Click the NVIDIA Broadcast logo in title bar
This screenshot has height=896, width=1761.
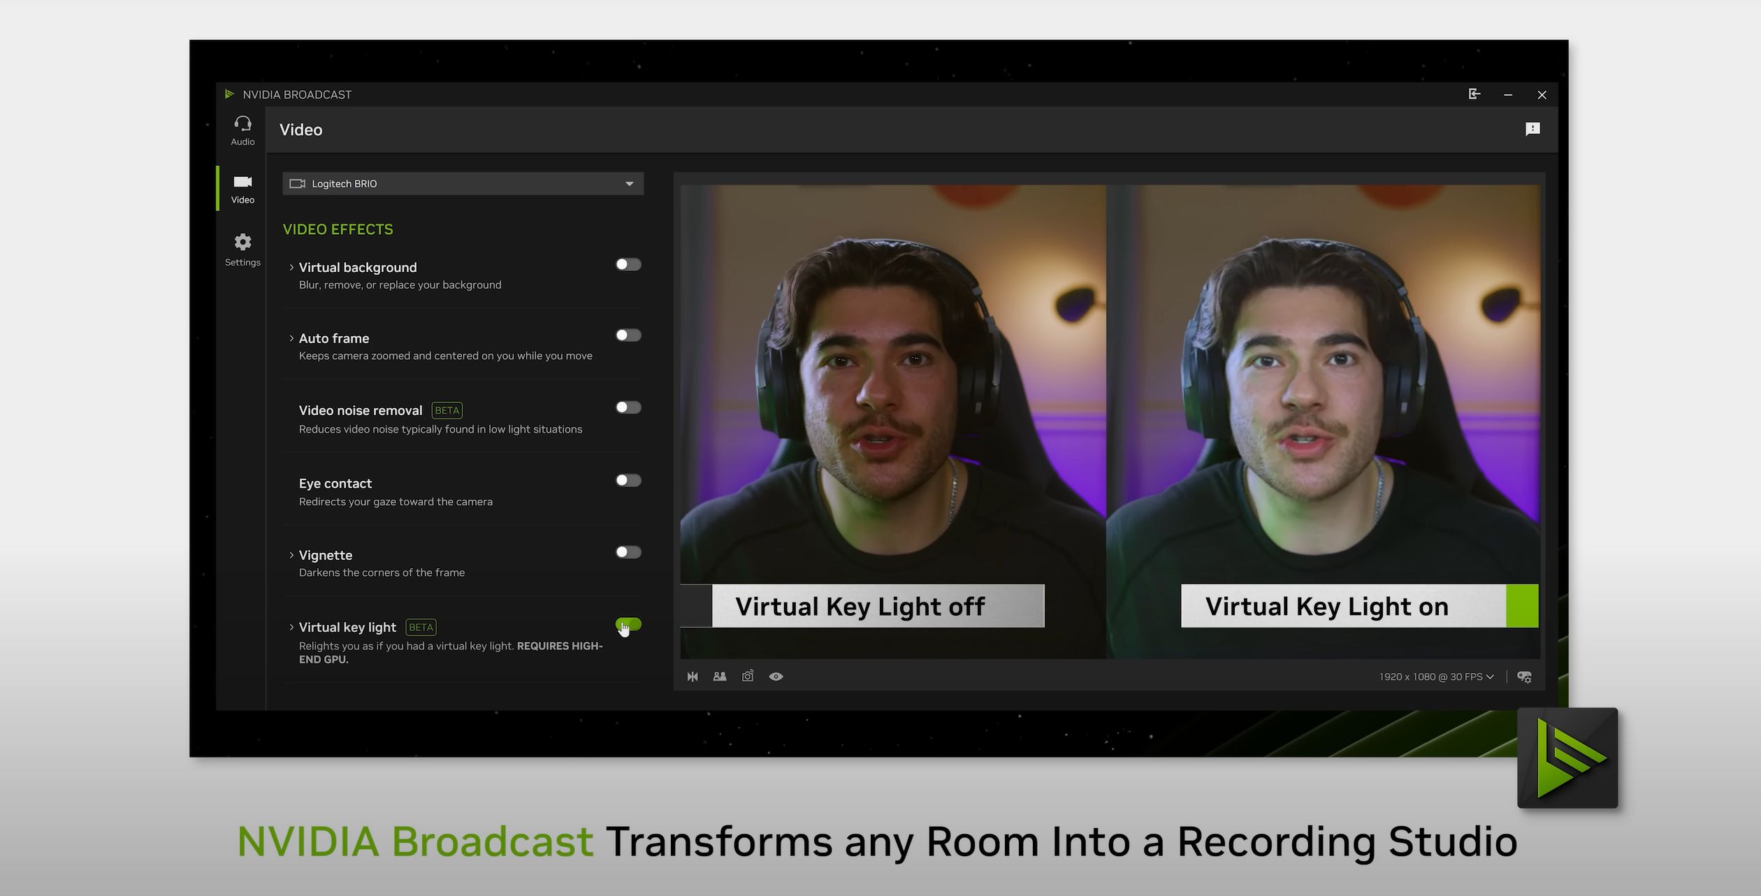click(229, 94)
